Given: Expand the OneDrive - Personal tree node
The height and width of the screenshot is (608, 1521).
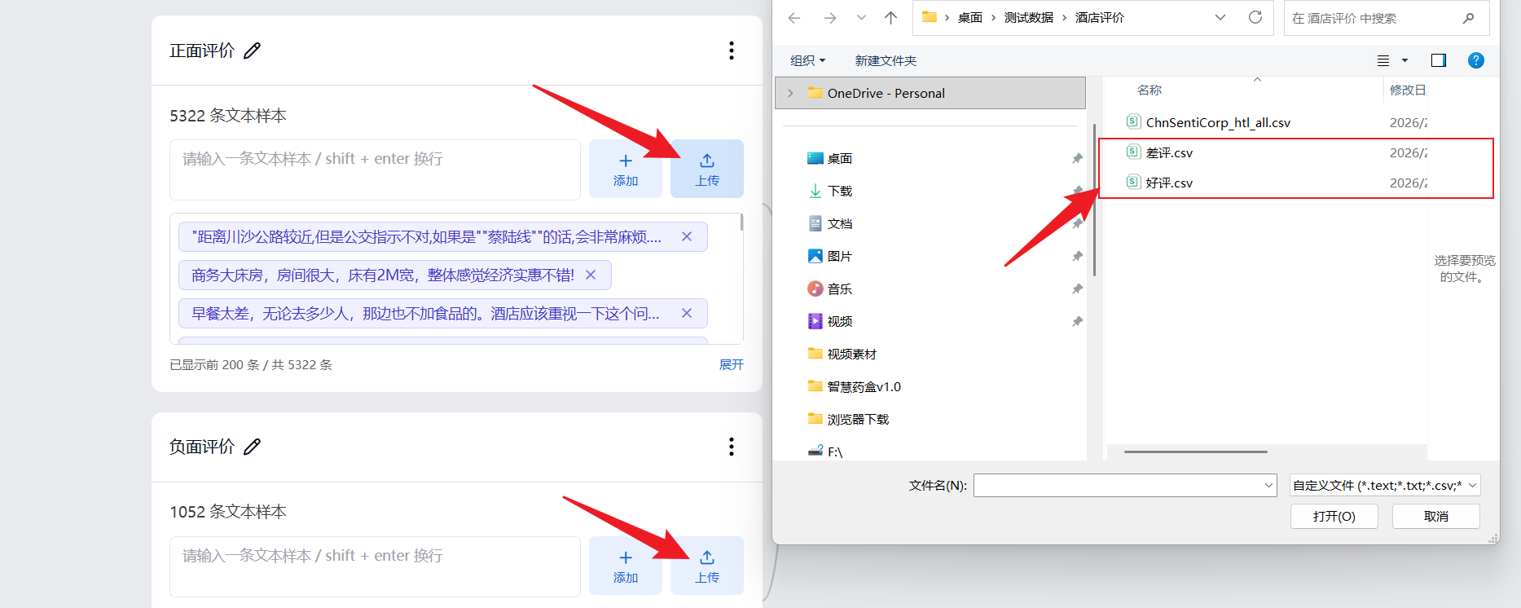Looking at the screenshot, I should pyautogui.click(x=790, y=94).
